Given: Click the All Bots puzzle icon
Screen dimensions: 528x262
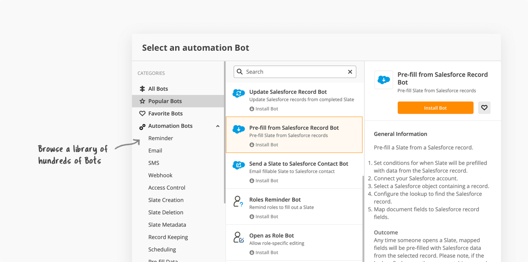Looking at the screenshot, I should click(x=142, y=89).
